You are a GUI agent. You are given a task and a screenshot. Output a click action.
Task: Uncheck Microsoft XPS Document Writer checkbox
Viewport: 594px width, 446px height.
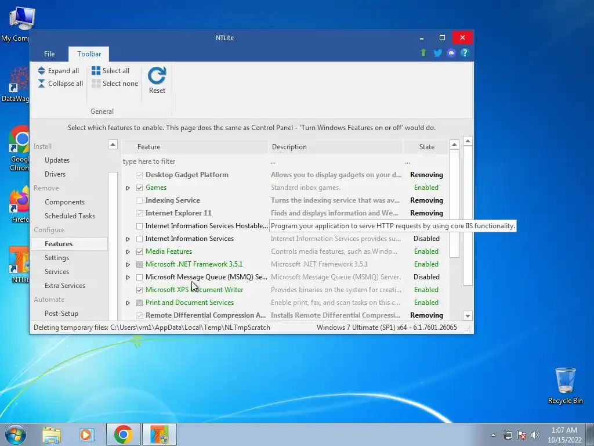(x=139, y=290)
